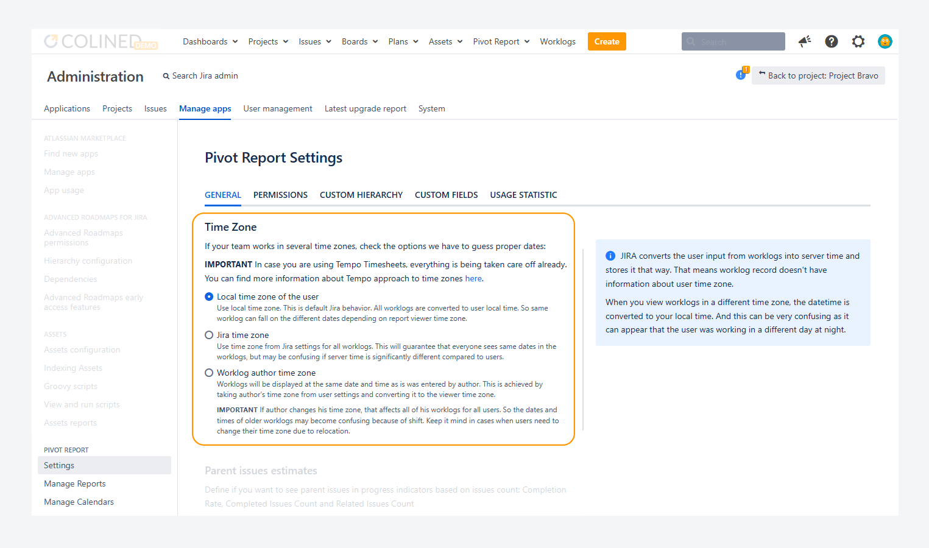Switch to the Issues admin tab
The image size is (929, 548).
coord(155,108)
